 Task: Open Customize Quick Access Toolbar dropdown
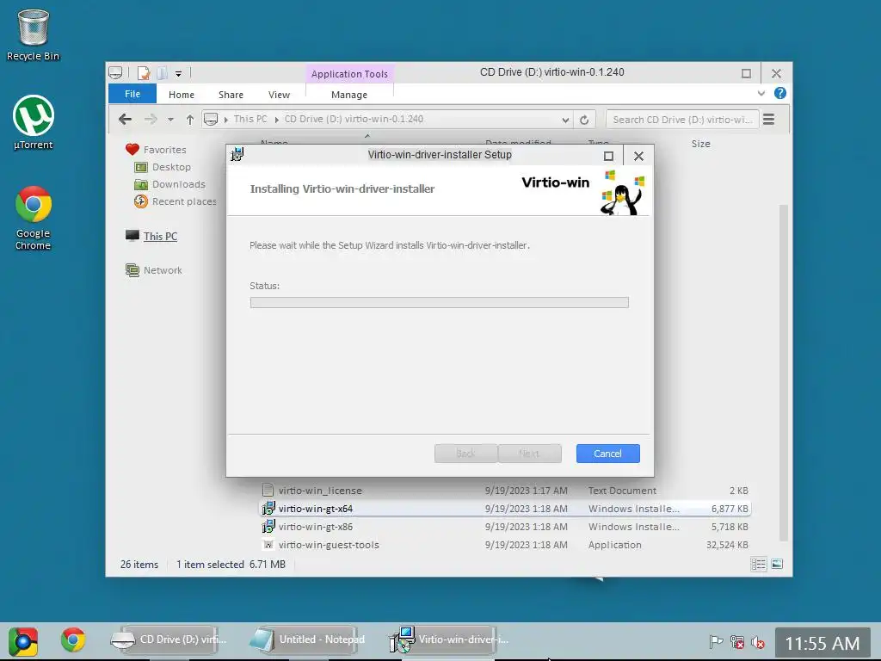point(178,74)
